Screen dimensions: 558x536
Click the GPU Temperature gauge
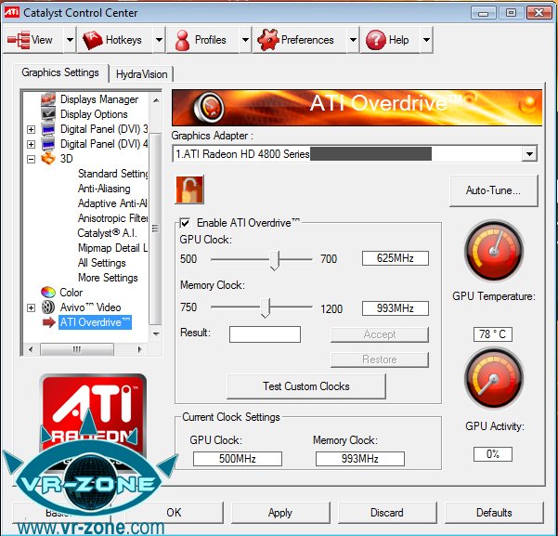click(x=494, y=251)
